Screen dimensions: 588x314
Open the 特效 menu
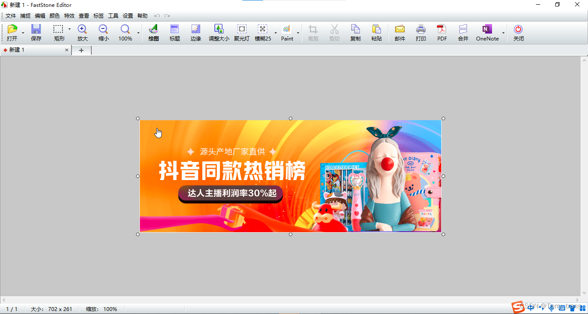(x=69, y=16)
